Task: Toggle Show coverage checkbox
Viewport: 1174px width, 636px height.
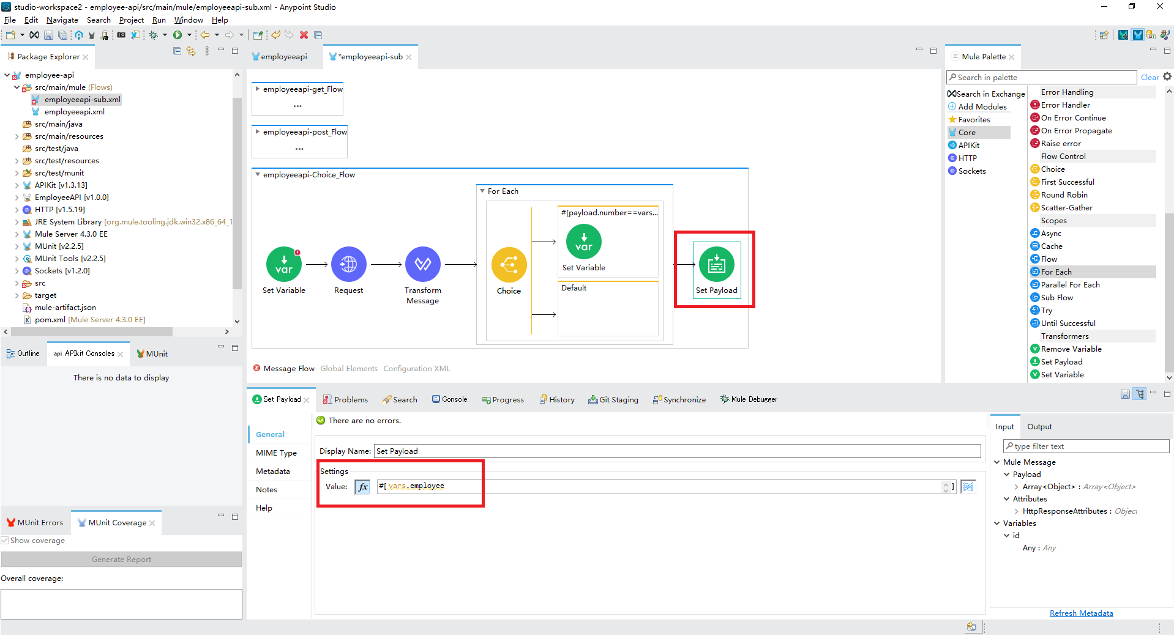Action: [x=5, y=541]
